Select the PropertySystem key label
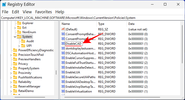185x100 pixels. point(29,68)
